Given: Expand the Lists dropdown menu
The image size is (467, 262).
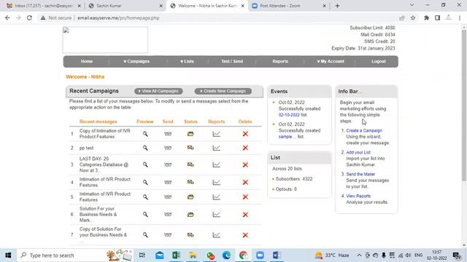Looking at the screenshot, I should pos(187,61).
